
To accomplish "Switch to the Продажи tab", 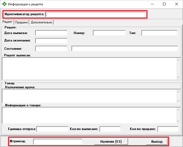I will tap(21, 22).
